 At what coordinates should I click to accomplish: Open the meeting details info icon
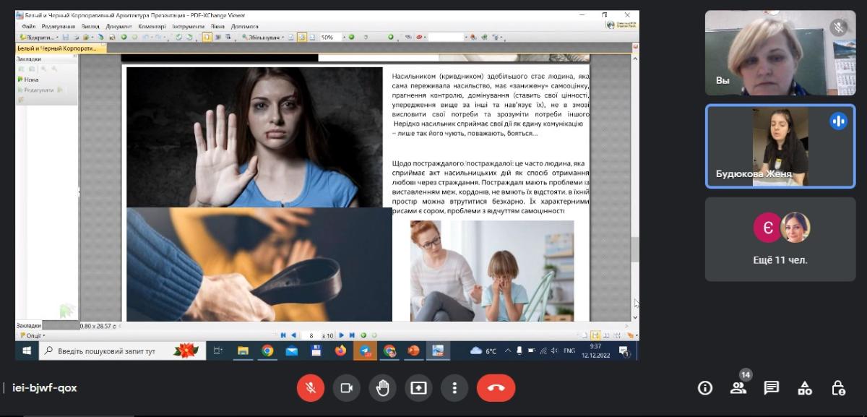705,388
